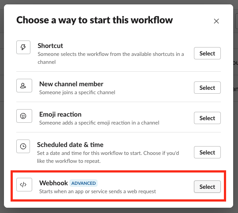Select the Emoji reaction trigger

click(207, 118)
